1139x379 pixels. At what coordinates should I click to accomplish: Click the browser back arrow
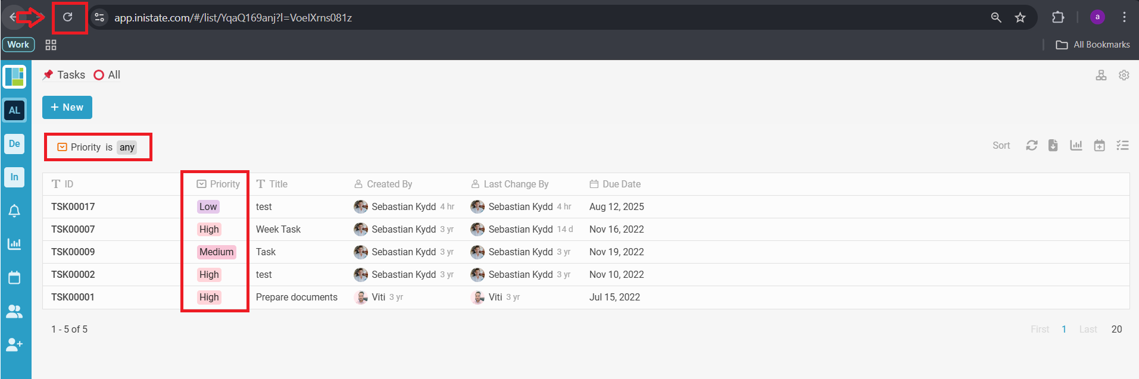(x=12, y=17)
